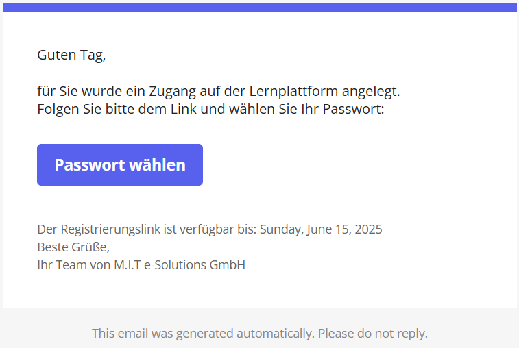This screenshot has height=348, width=519.
Task: Click the Please do not reply text
Action: [373, 334]
